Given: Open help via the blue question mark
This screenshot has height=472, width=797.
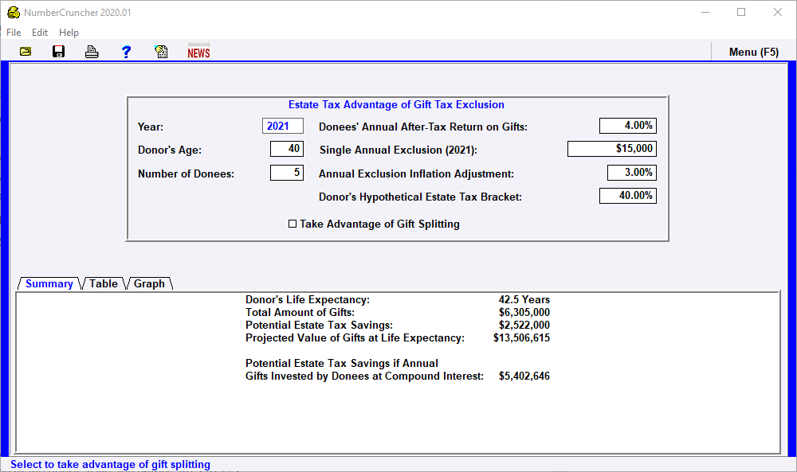Looking at the screenshot, I should point(126,52).
